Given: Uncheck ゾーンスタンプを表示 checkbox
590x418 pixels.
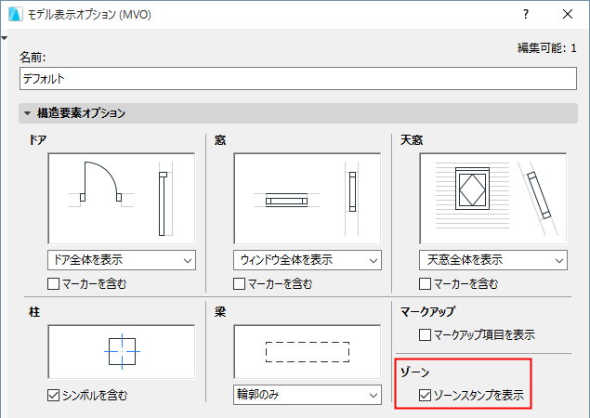Looking at the screenshot, I should pyautogui.click(x=426, y=395).
